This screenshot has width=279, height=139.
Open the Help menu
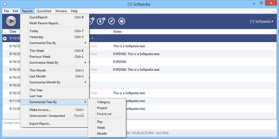coord(74,11)
